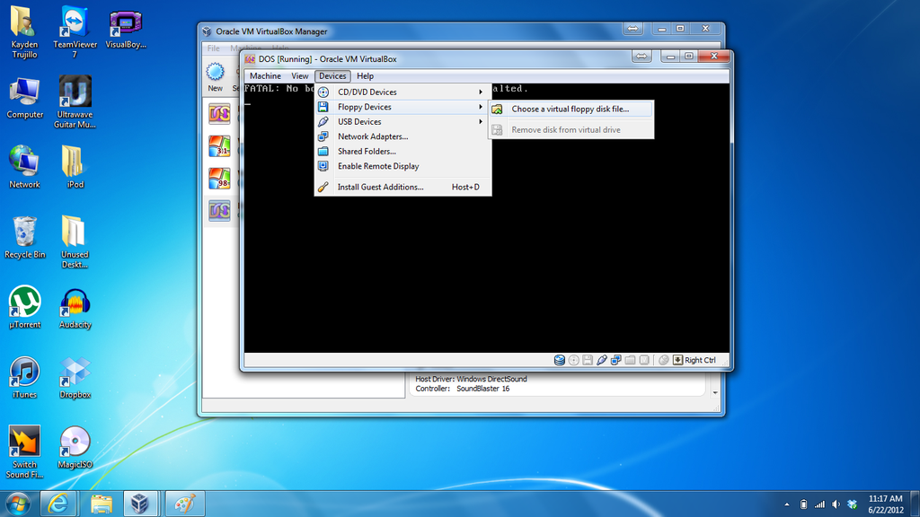
Task: Click Host Driver: Windows DirectSound text
Action: tap(471, 380)
